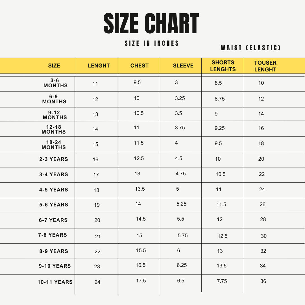Image resolution: width=305 pixels, height=305 pixels.
Task: Select the SIZE column header
Action: (54, 66)
